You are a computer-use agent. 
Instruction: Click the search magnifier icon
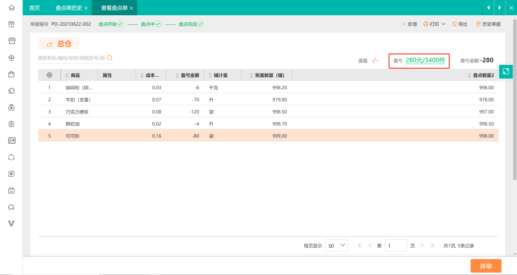pyautogui.click(x=110, y=58)
